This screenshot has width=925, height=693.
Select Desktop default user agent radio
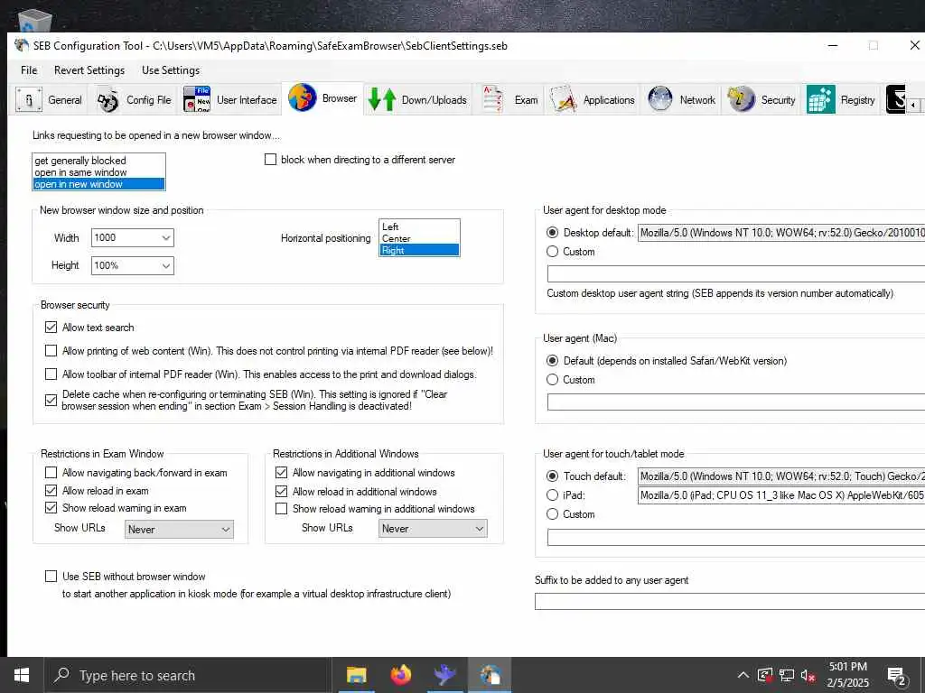[552, 233]
